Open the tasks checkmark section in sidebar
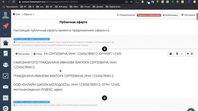The height and width of the screenshot is (111, 198). 6,76
